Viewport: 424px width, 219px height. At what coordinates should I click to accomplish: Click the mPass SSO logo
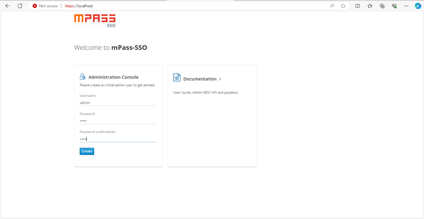pos(95,21)
